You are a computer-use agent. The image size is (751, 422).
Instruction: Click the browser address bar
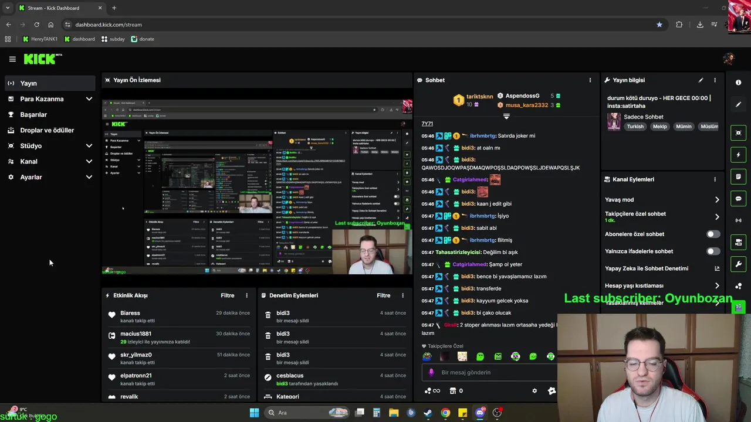coord(364,25)
